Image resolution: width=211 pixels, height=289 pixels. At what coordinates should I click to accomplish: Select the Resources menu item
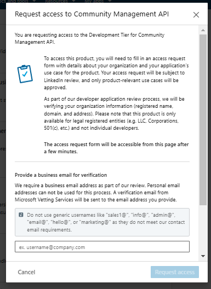(x=56, y=1)
